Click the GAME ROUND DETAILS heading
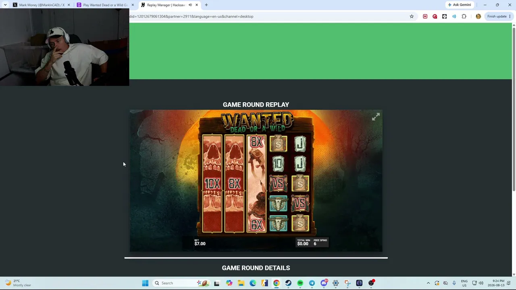Viewport: 516px width, 290px height. click(256, 268)
